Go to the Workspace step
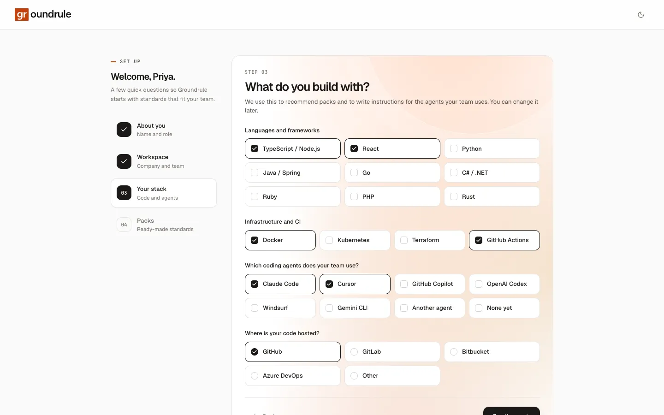The width and height of the screenshot is (664, 415). 164,161
